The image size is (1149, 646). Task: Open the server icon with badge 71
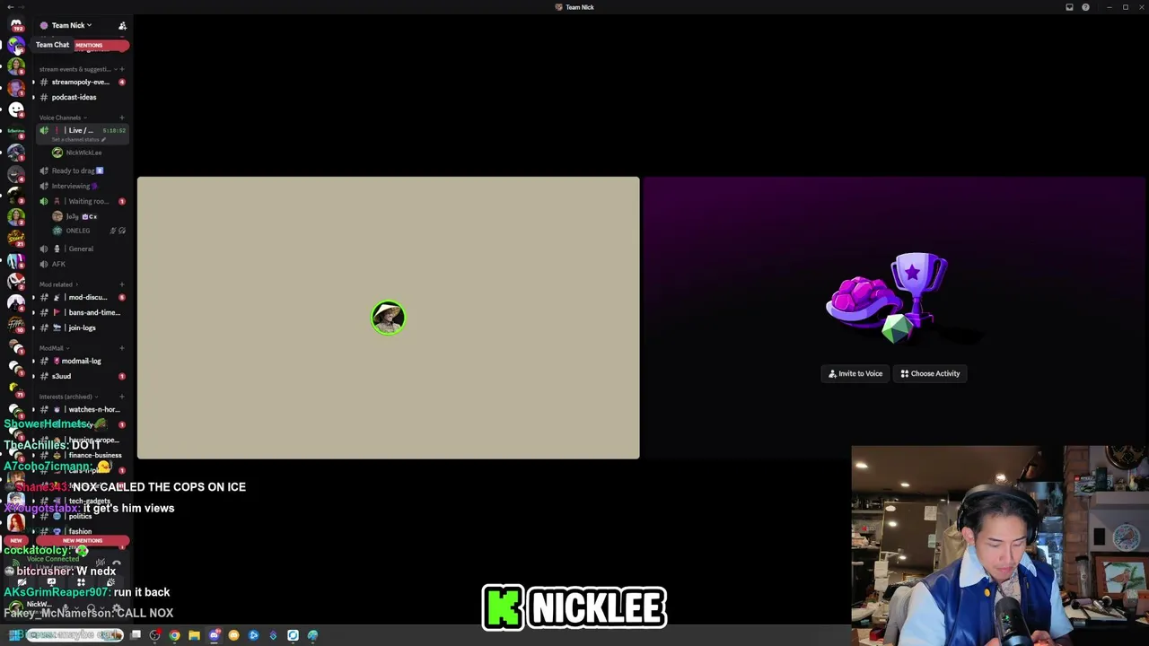tap(16, 389)
